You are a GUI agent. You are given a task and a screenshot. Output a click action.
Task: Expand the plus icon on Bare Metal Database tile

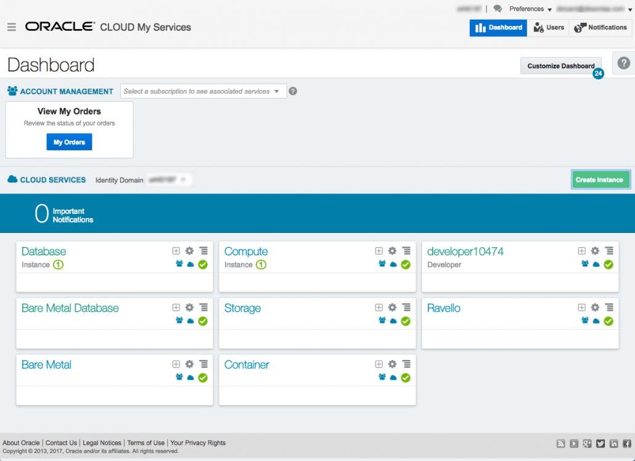[176, 308]
